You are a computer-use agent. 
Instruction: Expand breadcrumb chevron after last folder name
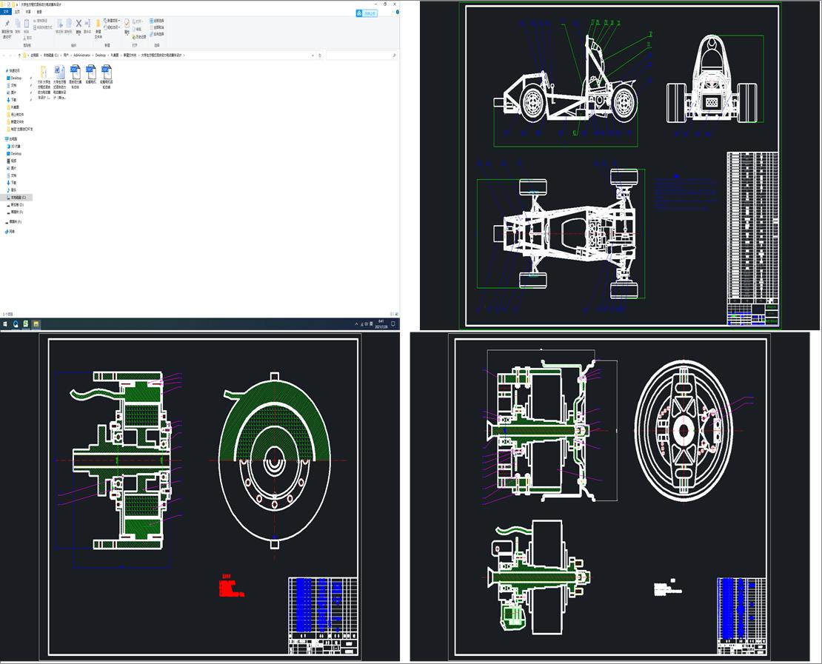184,55
